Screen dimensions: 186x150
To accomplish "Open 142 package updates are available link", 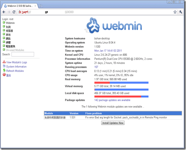I will point(112,100).
